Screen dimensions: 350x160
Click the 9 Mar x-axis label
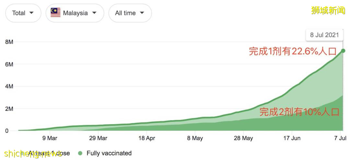click(x=50, y=138)
